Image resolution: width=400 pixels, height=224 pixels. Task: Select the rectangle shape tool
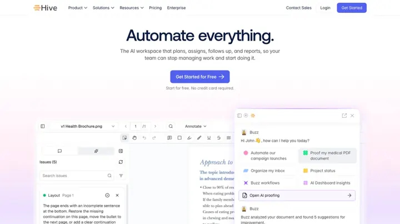click(179, 138)
